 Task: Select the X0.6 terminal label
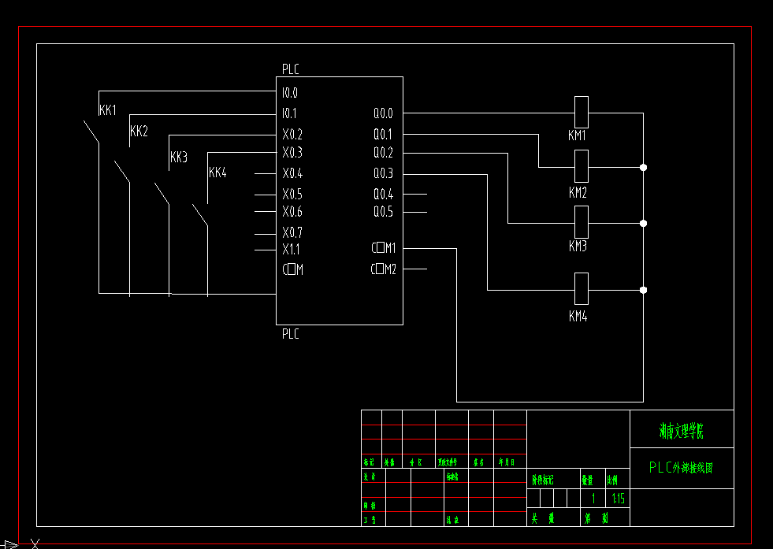[292, 211]
